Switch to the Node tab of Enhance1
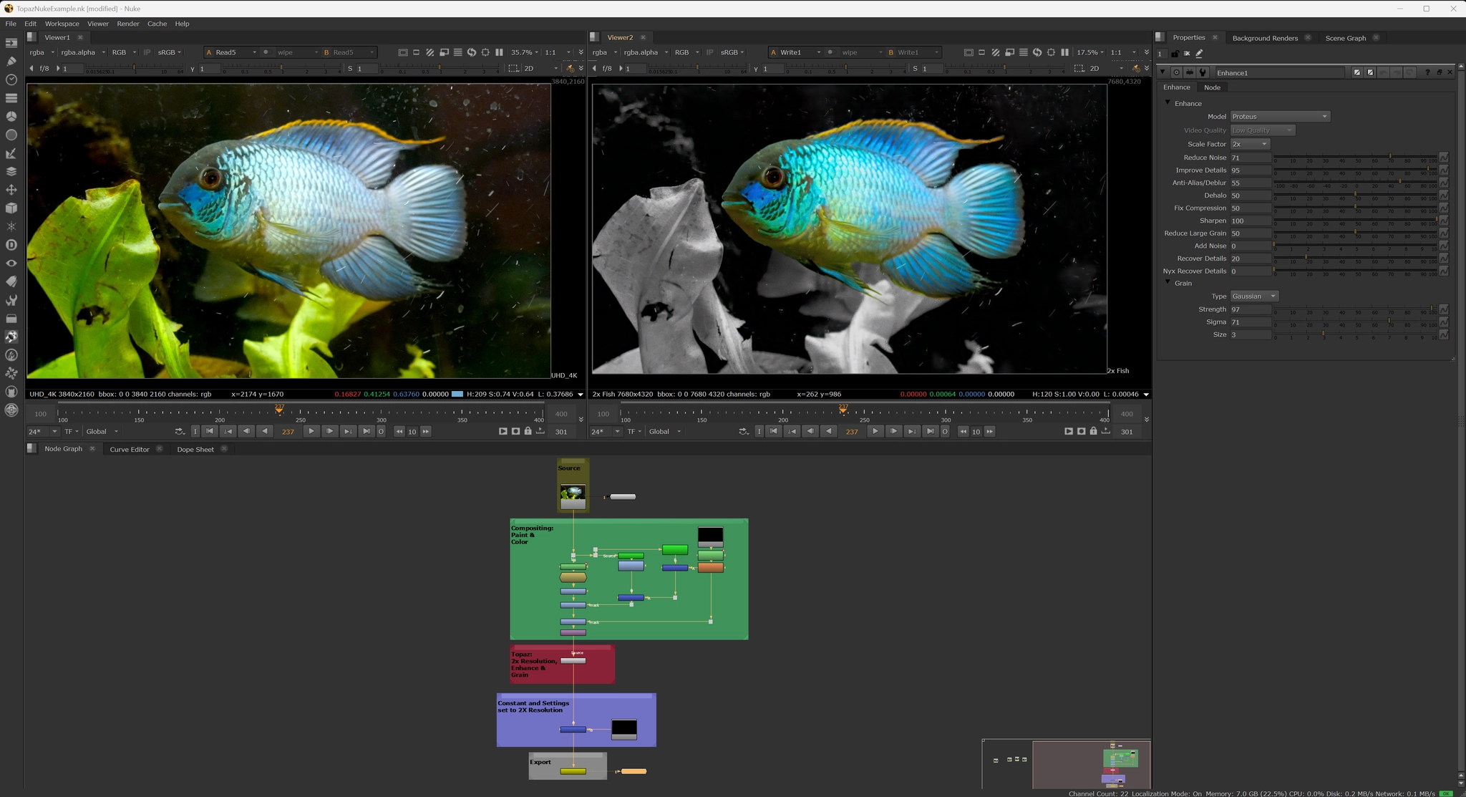This screenshot has width=1466, height=797. click(x=1212, y=87)
